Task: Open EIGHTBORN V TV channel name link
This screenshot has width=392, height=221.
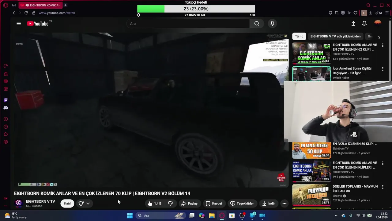Action: pyautogui.click(x=40, y=202)
